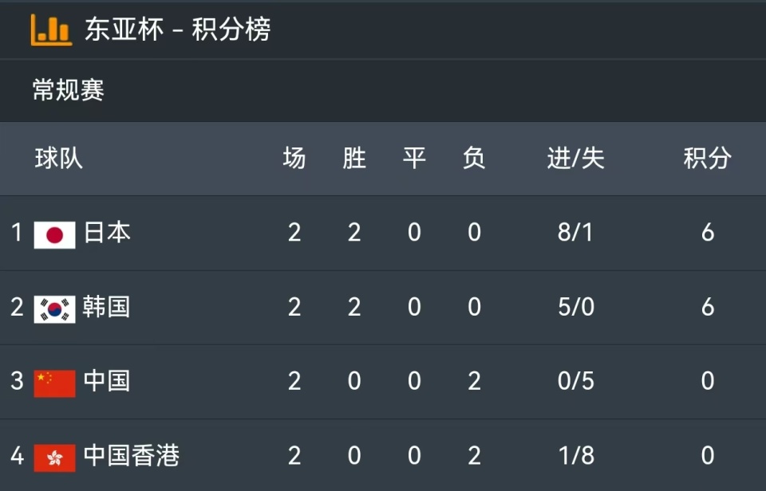Click the China flag icon
This screenshot has width=766, height=491.
55,383
